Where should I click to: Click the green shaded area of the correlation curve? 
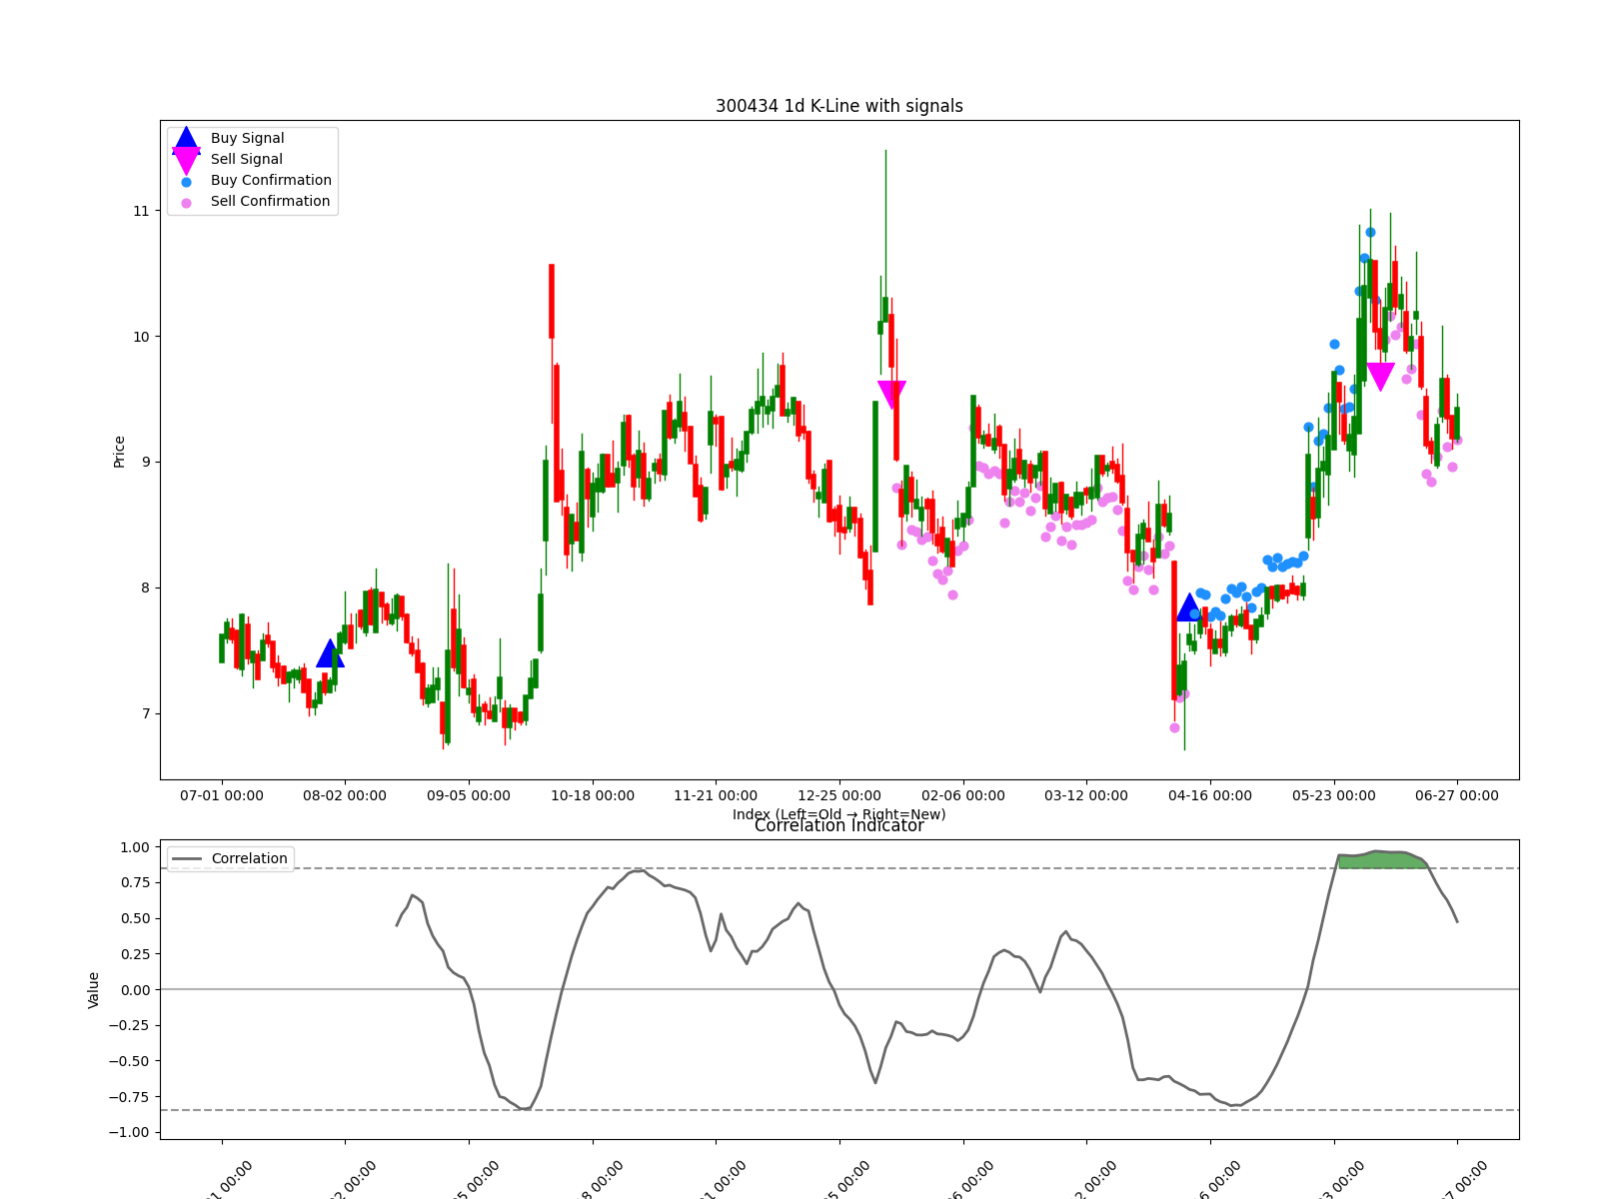pyautogui.click(x=1382, y=860)
